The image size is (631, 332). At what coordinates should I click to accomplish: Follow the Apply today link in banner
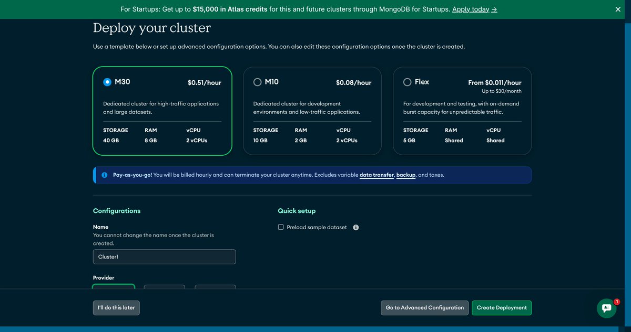tap(474, 9)
